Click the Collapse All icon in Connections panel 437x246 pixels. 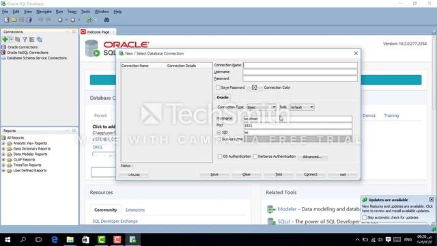click(32, 40)
